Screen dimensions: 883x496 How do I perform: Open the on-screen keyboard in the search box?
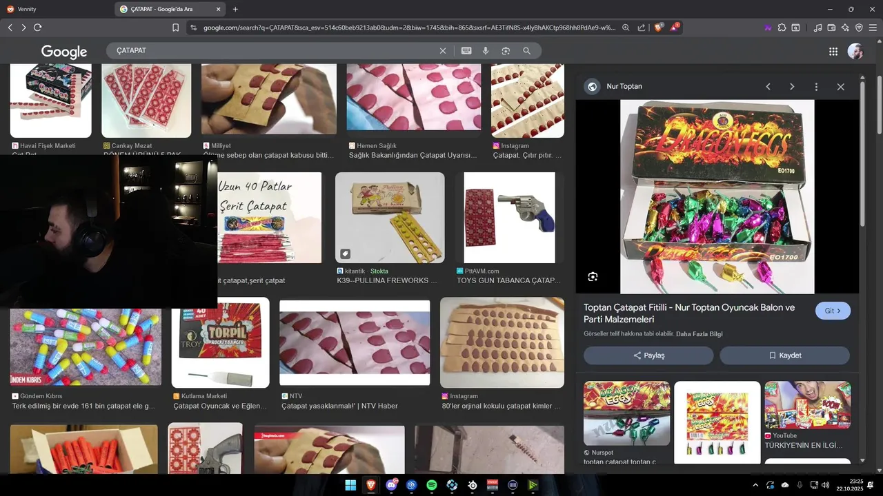466,51
